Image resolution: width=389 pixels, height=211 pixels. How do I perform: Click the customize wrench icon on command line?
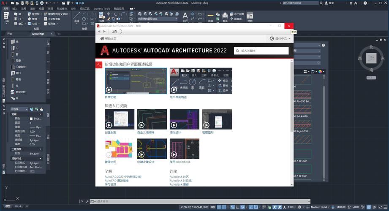pos(87,202)
